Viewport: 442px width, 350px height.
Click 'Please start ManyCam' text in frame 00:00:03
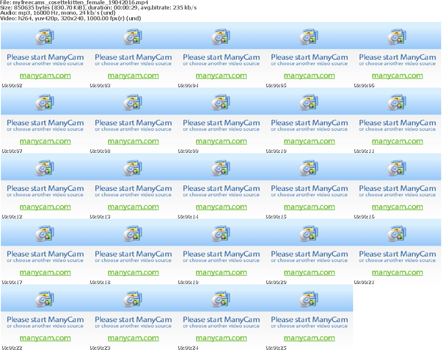click(x=133, y=57)
